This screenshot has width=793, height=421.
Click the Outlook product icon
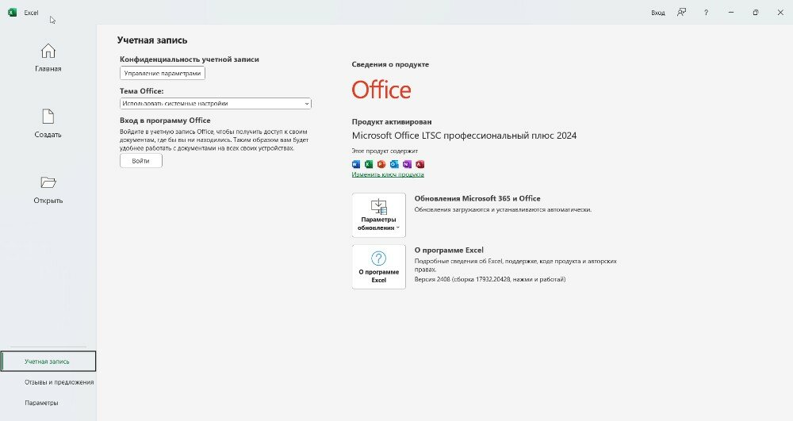394,164
